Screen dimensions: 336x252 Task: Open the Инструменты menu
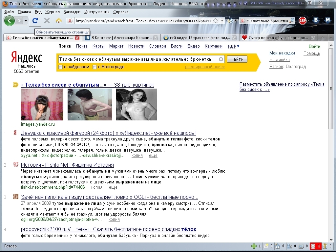(x=97, y=12)
